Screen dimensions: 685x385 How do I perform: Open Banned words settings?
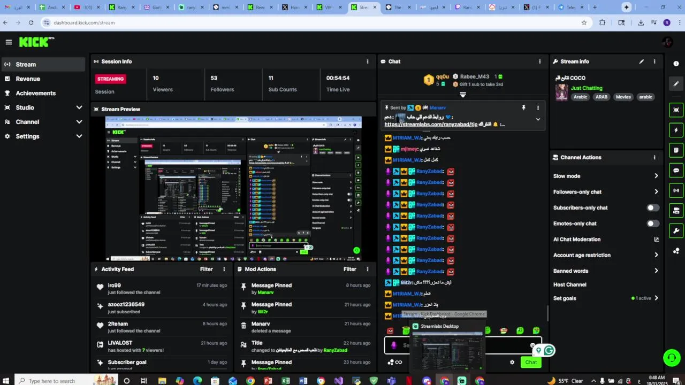click(x=606, y=271)
